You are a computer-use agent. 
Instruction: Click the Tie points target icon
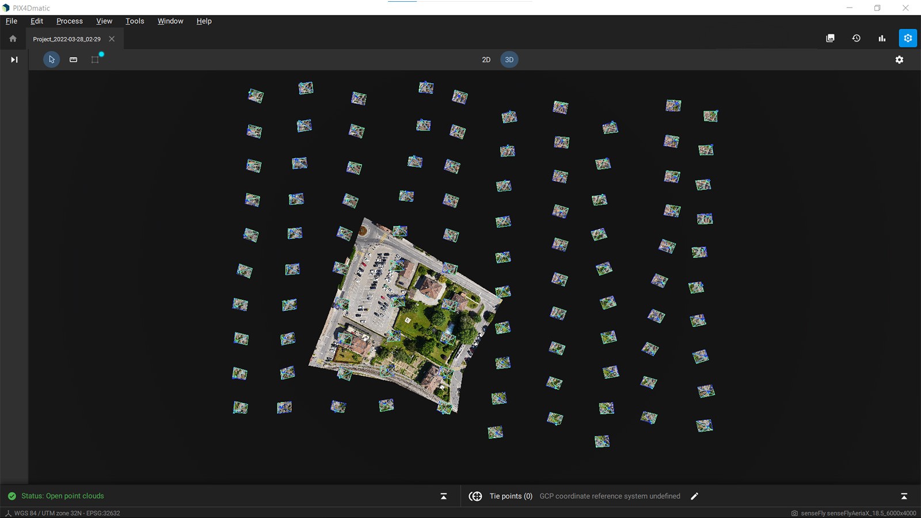click(475, 496)
